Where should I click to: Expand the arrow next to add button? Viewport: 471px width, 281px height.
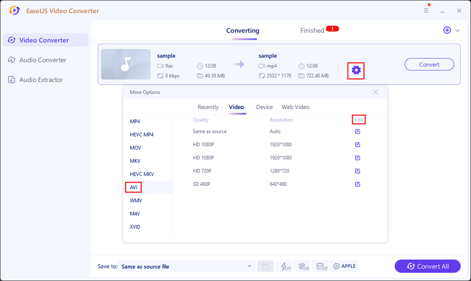coord(457,31)
